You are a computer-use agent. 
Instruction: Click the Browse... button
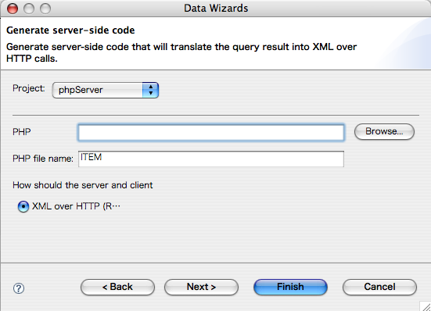click(384, 131)
